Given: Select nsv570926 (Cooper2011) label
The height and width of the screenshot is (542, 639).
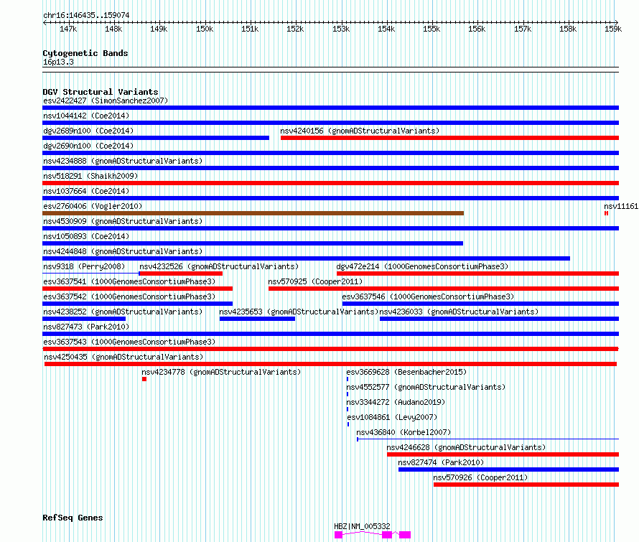Looking at the screenshot, I should (480, 477).
